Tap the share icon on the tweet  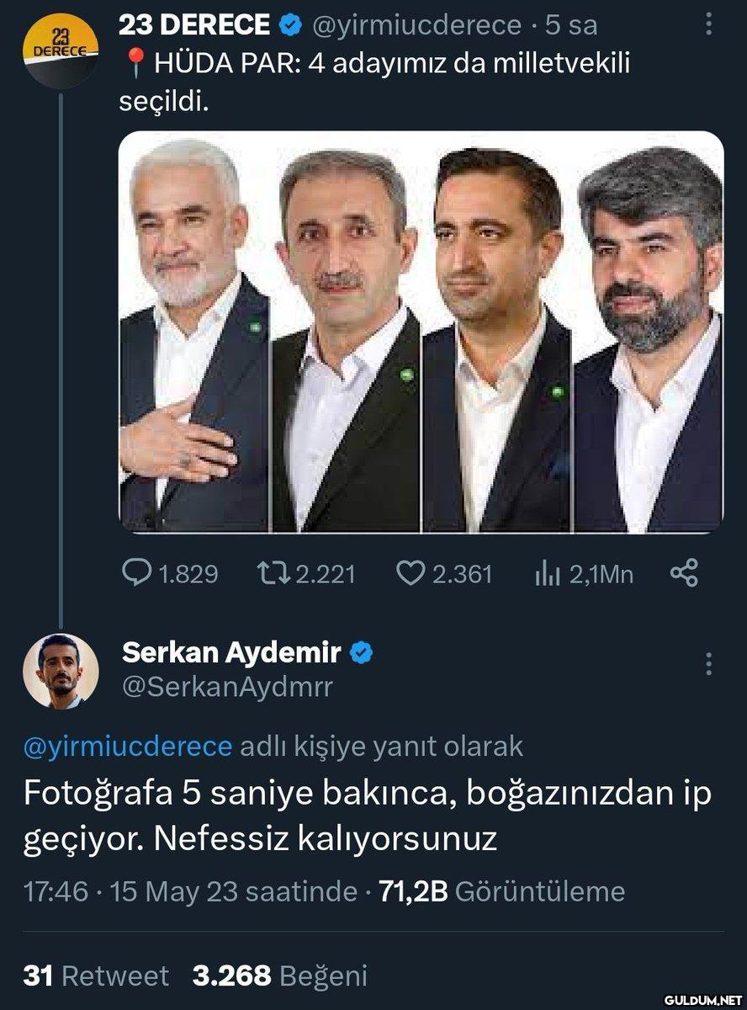(684, 574)
